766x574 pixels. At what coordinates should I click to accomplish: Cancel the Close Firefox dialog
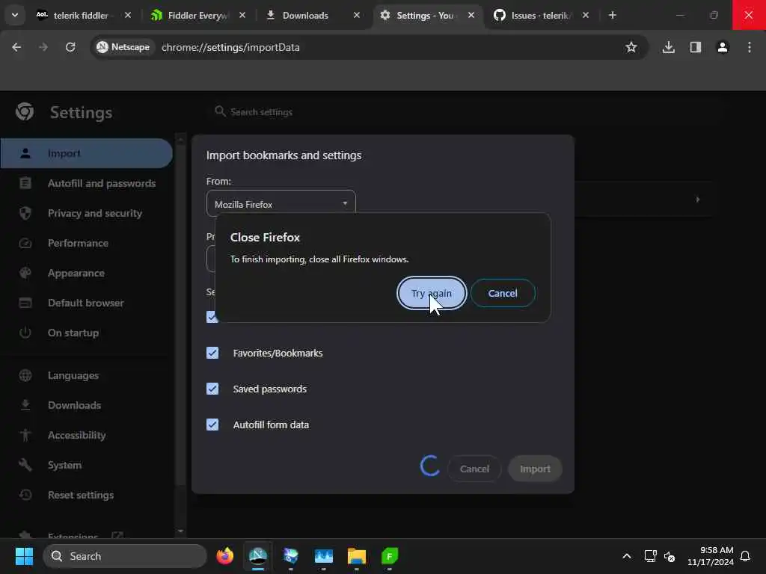pos(503,293)
